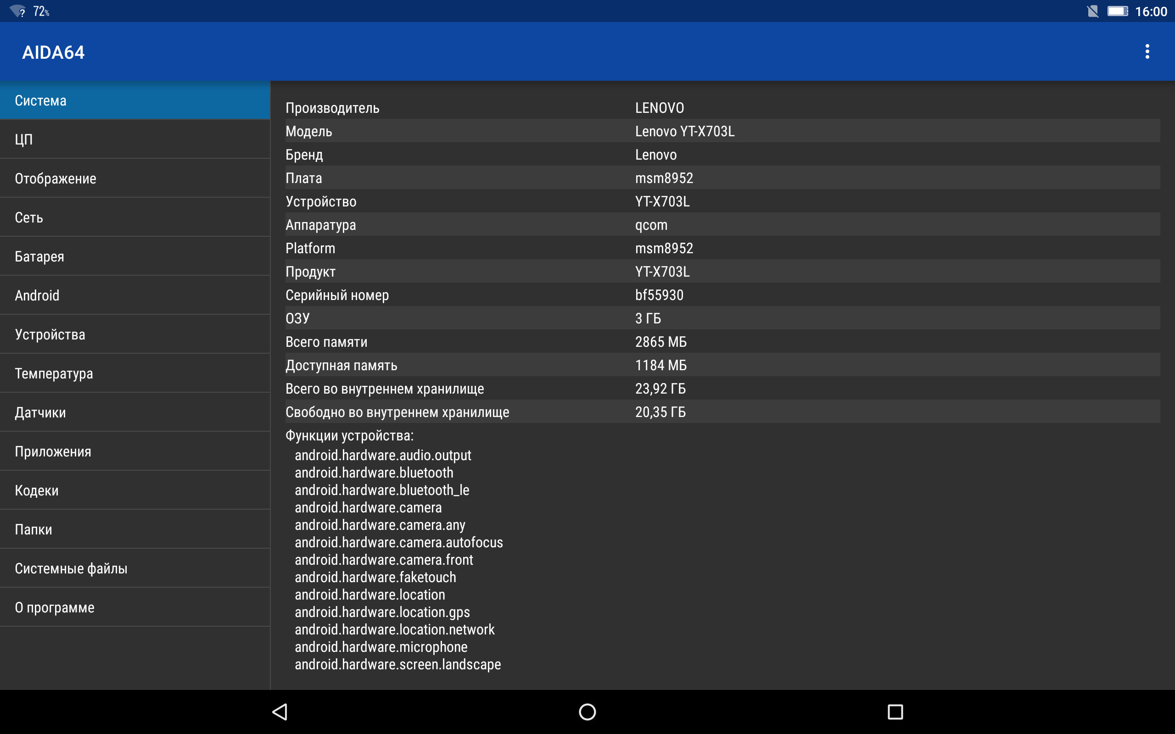Open the Системные файлы section

point(135,568)
